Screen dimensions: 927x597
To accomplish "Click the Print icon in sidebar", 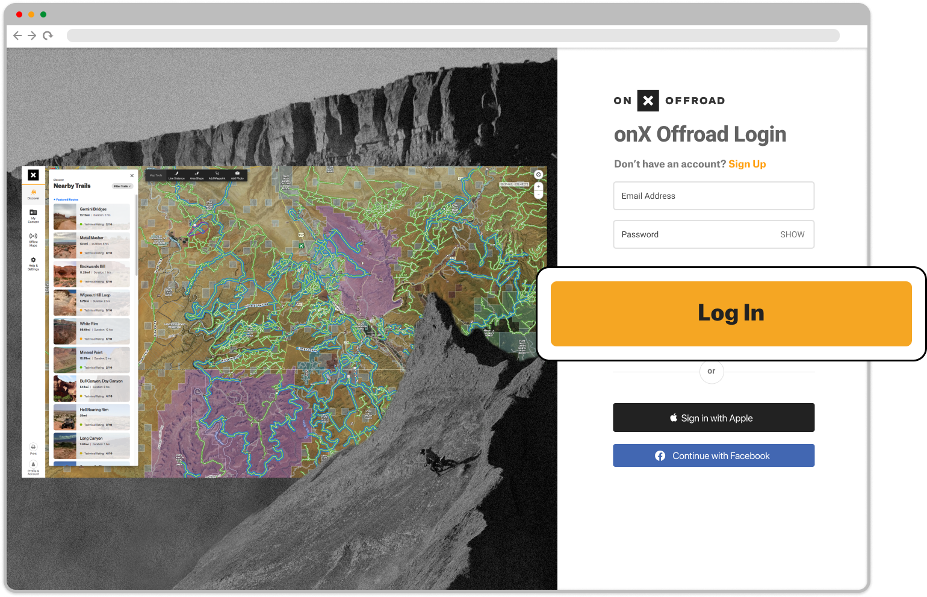I will (33, 448).
